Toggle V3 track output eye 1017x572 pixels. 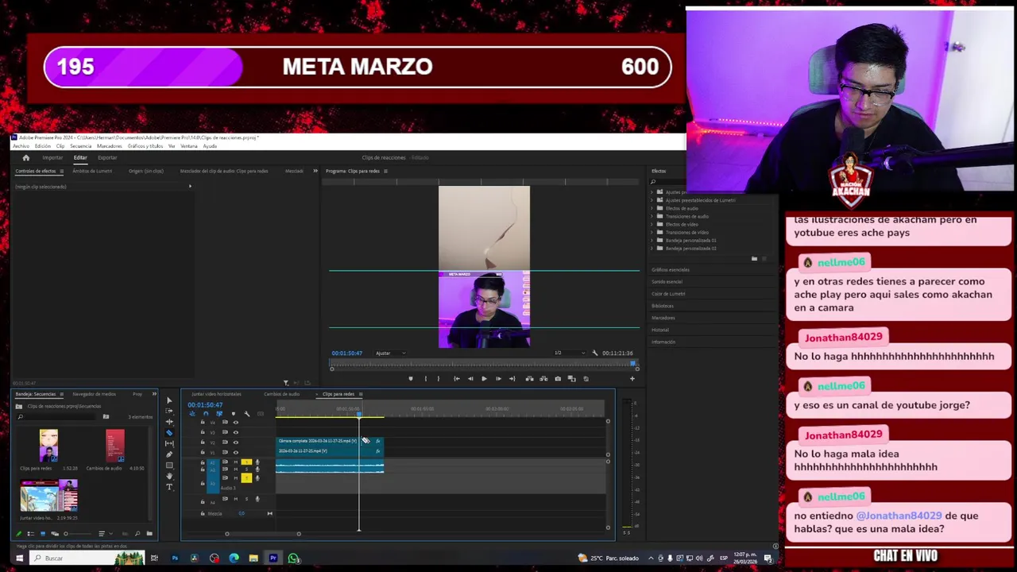236,432
